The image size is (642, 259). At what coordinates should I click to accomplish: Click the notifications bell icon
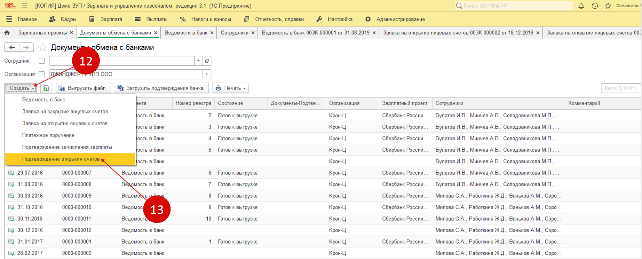581,6
